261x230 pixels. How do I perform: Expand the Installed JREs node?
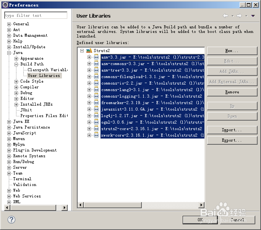[16, 104]
